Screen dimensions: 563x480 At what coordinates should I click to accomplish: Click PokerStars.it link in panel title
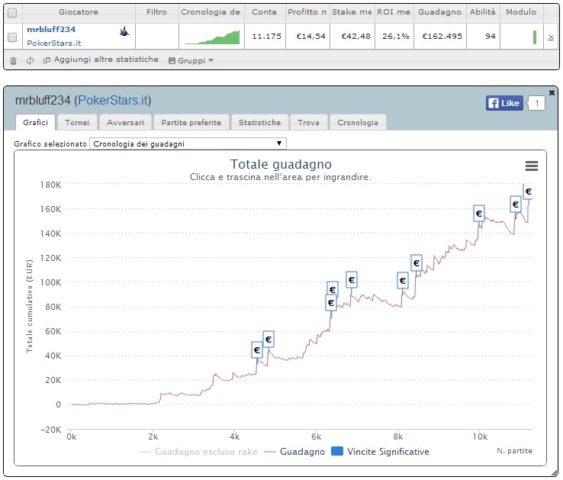click(x=113, y=100)
